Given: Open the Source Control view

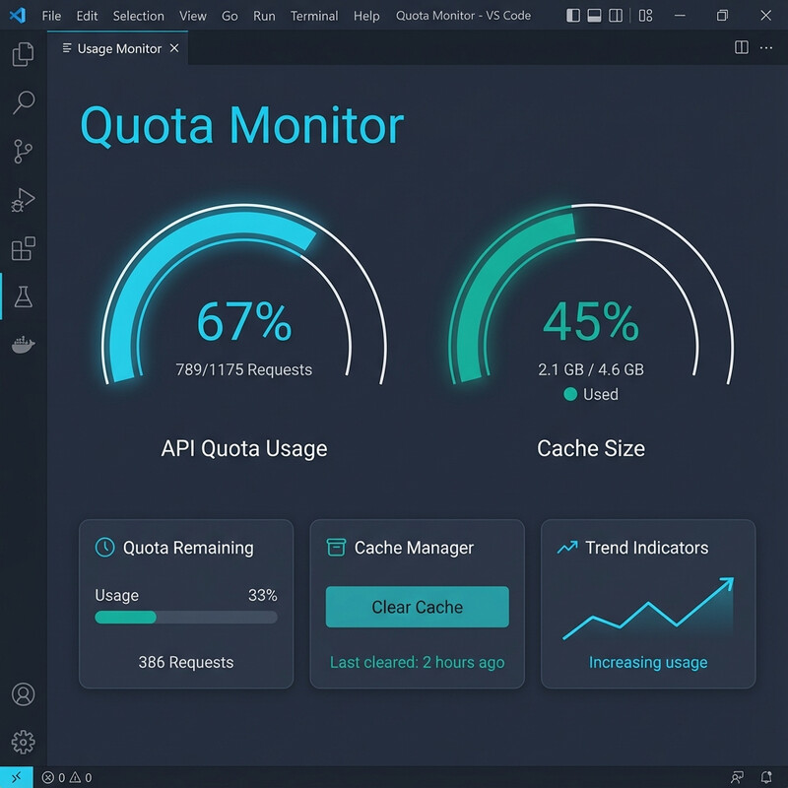Looking at the screenshot, I should click(x=23, y=152).
